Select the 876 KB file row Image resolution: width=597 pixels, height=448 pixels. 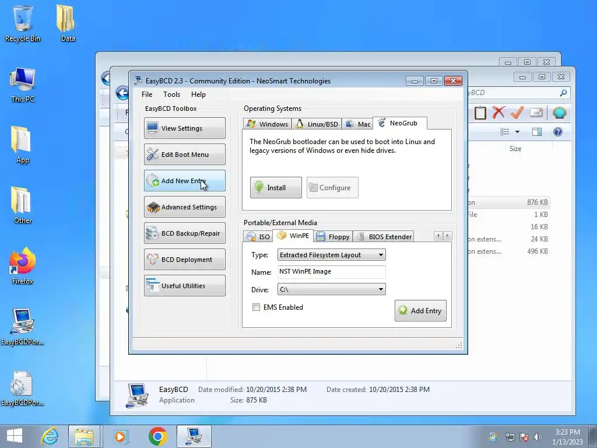click(x=508, y=202)
